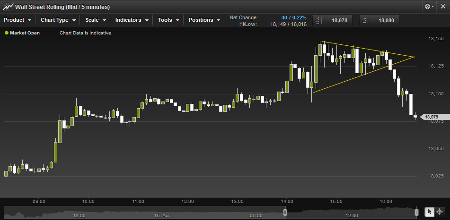
Task: Close the Wall Street chart panel
Action: click(442, 7)
